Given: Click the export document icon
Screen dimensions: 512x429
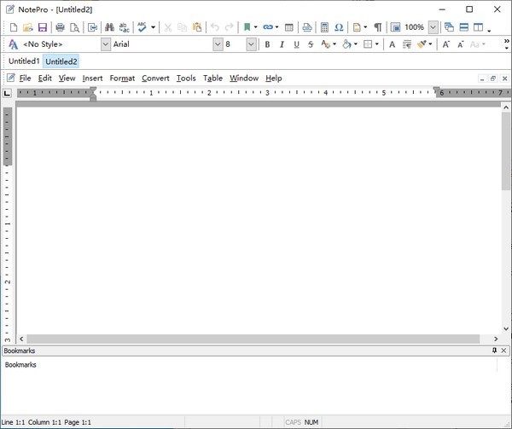Looking at the screenshot, I should [x=93, y=27].
